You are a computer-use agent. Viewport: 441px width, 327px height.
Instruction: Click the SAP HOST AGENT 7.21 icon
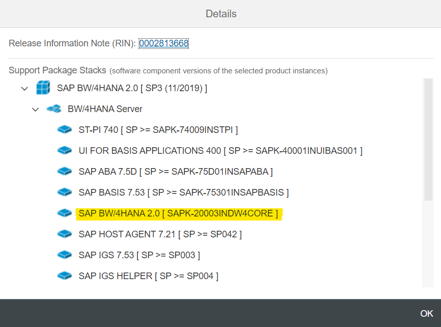(64, 234)
